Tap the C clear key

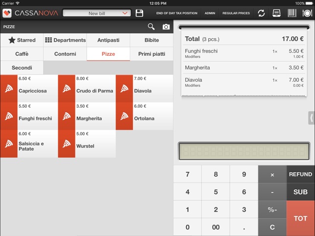click(x=272, y=227)
